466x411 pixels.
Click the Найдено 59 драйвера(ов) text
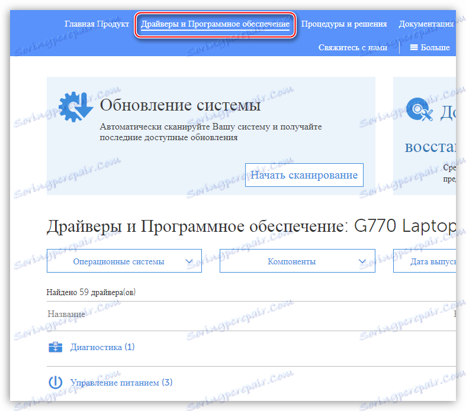click(91, 292)
